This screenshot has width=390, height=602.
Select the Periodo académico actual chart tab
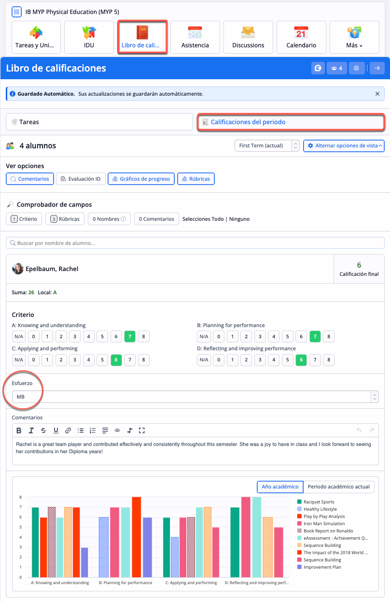pos(339,487)
